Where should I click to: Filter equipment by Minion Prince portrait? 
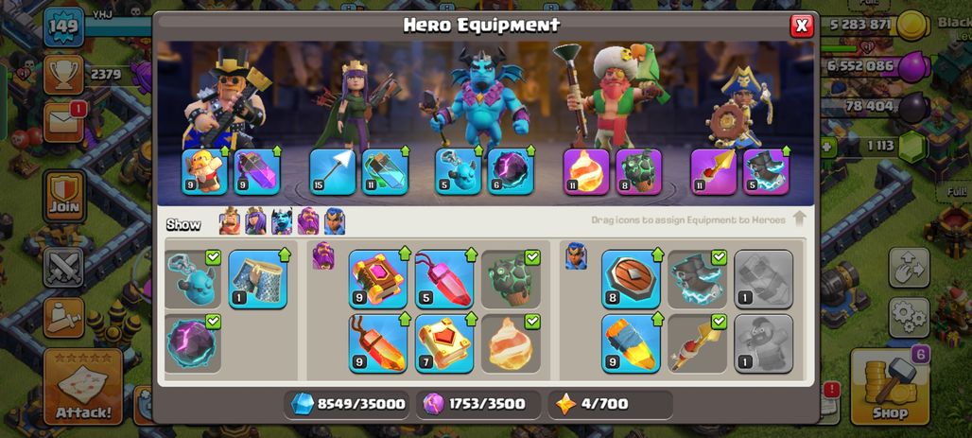pos(282,221)
